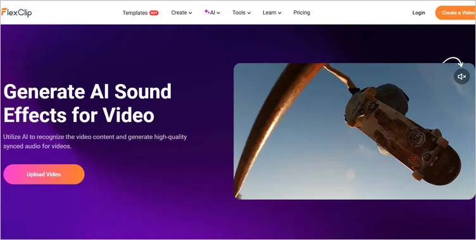This screenshot has width=476, height=240.
Task: Click the Create a Video button
Action: tap(455, 13)
